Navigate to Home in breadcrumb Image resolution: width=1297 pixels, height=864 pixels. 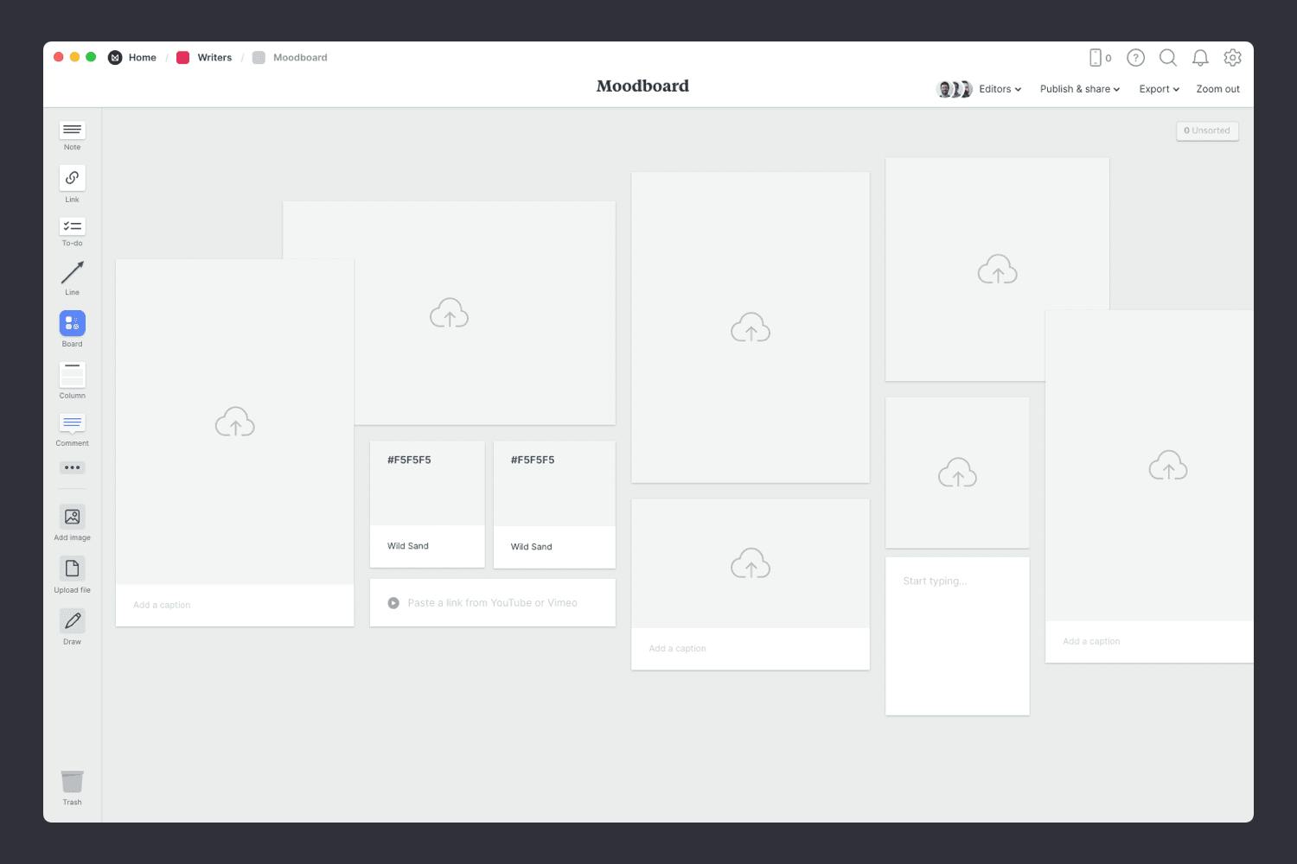coord(142,58)
